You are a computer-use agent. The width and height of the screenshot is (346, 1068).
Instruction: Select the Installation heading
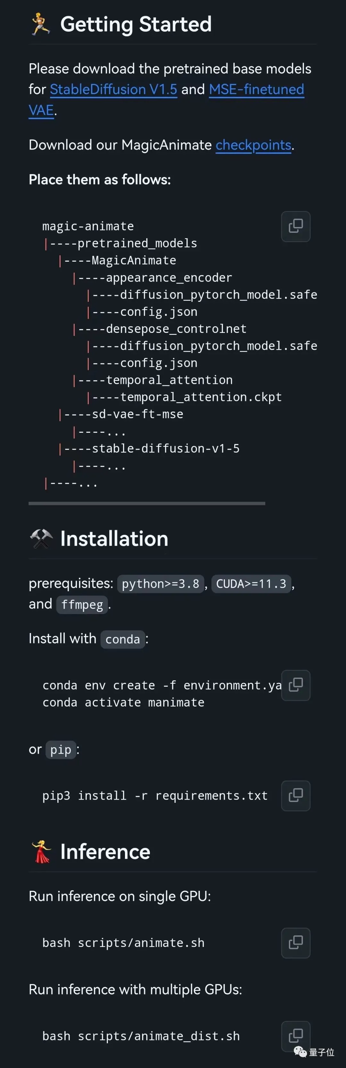114,539
